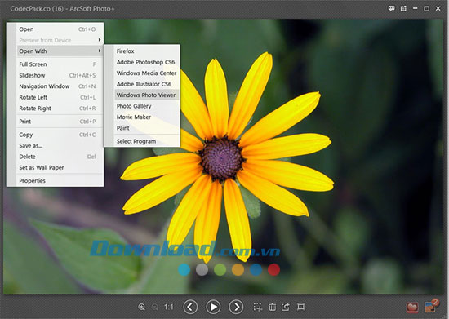Image resolution: width=449 pixels, height=319 pixels.
Task: Open the red heart favorites icon
Action: (412, 308)
